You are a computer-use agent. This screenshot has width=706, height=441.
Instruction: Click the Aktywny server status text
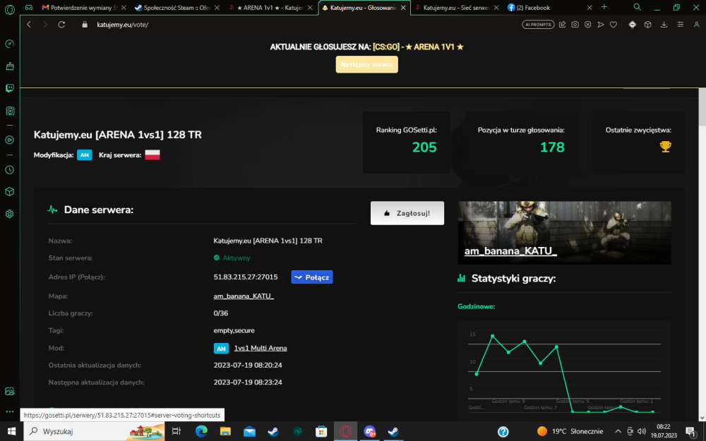237,258
